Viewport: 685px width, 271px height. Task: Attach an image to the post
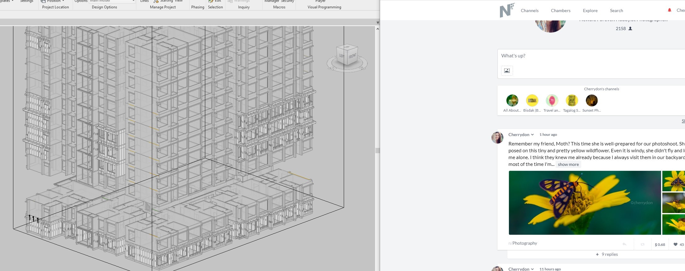(507, 71)
